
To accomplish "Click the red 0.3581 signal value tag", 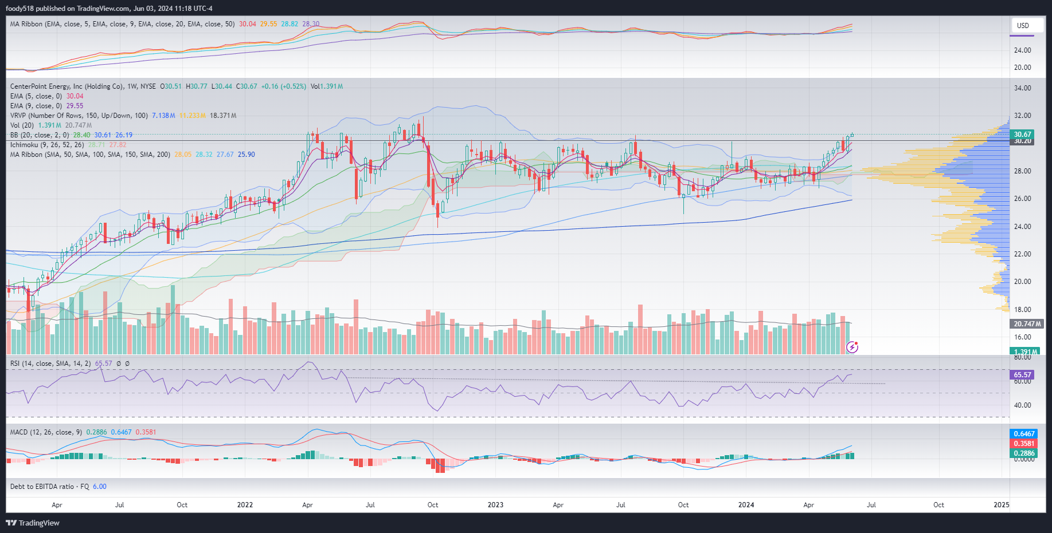I will (1024, 444).
